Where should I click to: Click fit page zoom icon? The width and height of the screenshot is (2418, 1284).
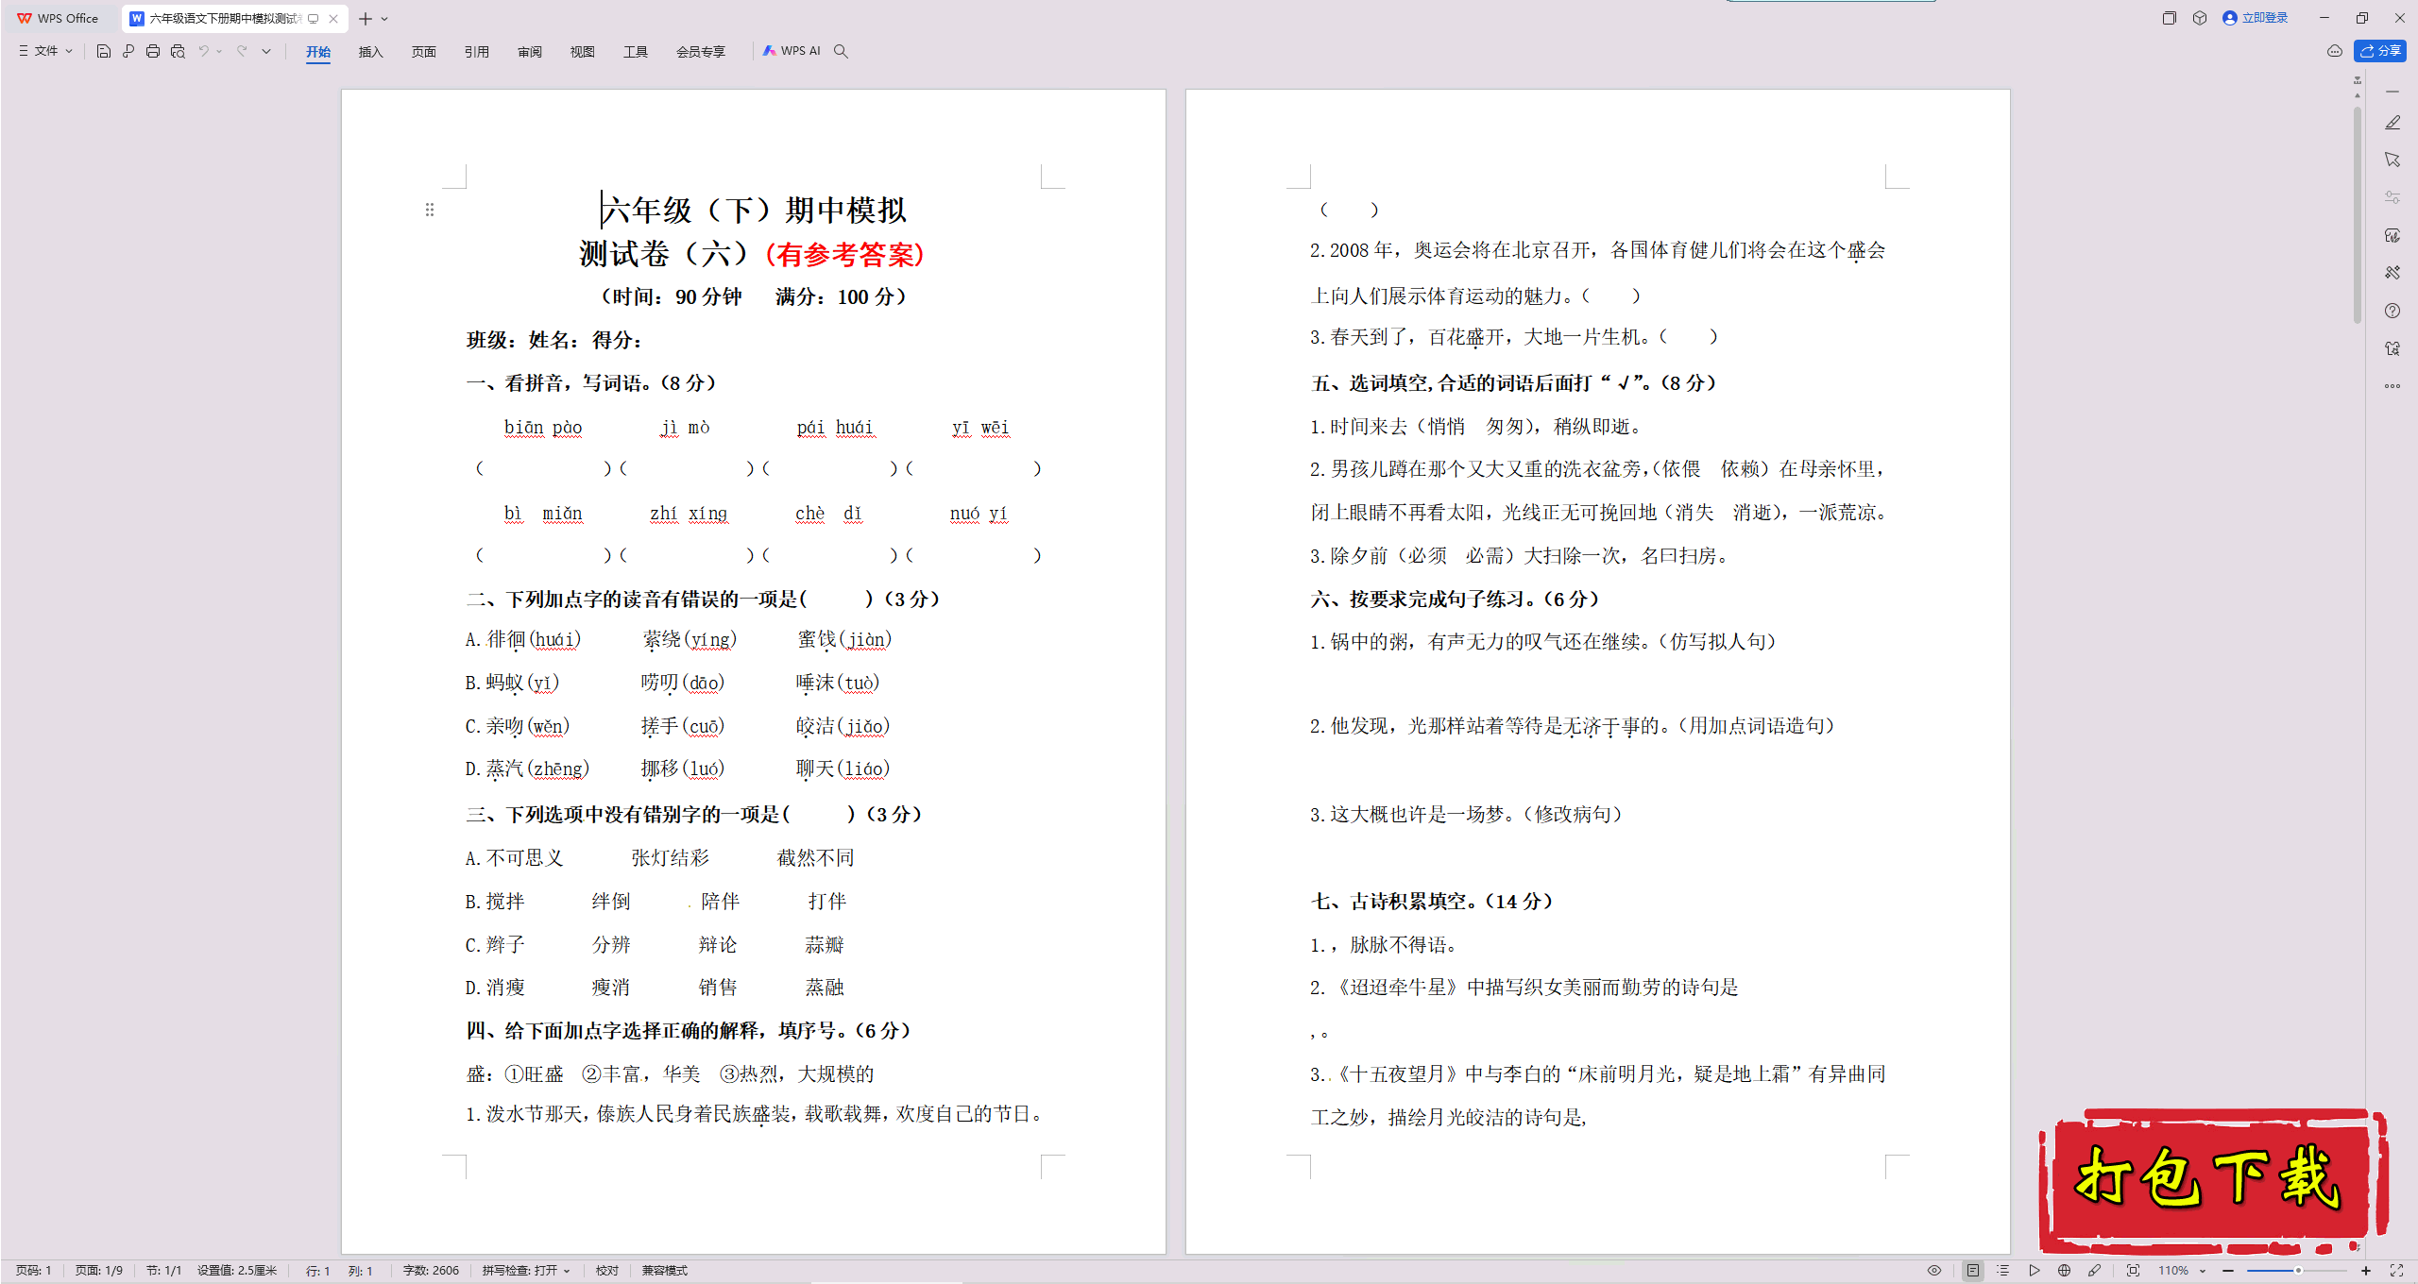click(x=2134, y=1271)
